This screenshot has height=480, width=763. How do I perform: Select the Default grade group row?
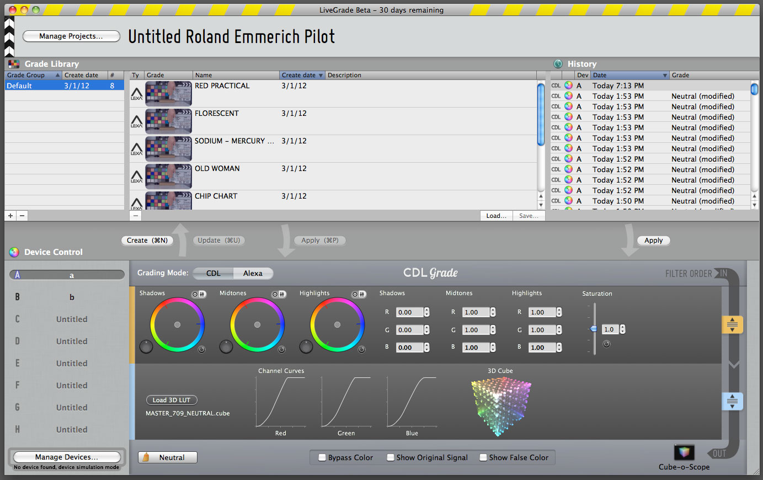(x=64, y=86)
